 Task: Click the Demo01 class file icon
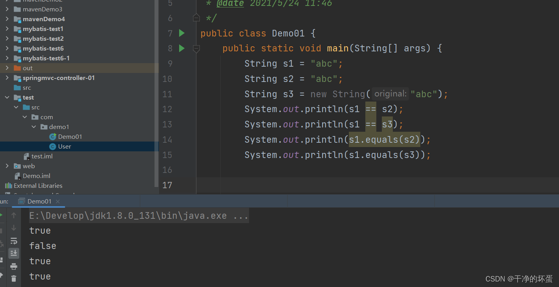tap(53, 137)
